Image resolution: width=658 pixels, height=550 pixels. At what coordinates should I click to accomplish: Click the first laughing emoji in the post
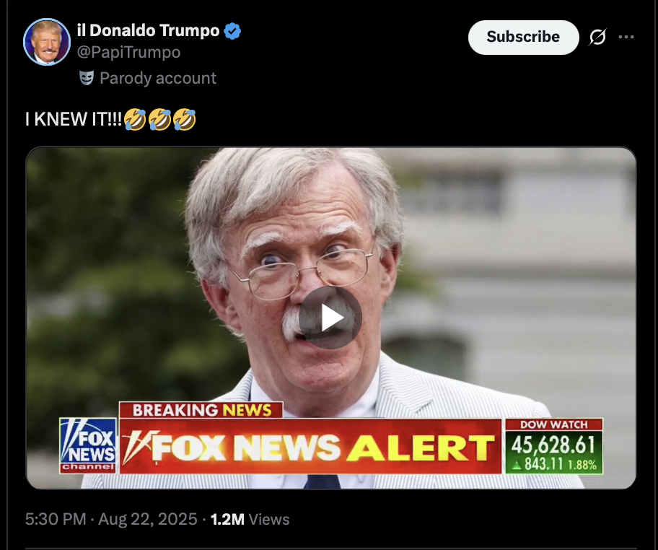coord(135,119)
